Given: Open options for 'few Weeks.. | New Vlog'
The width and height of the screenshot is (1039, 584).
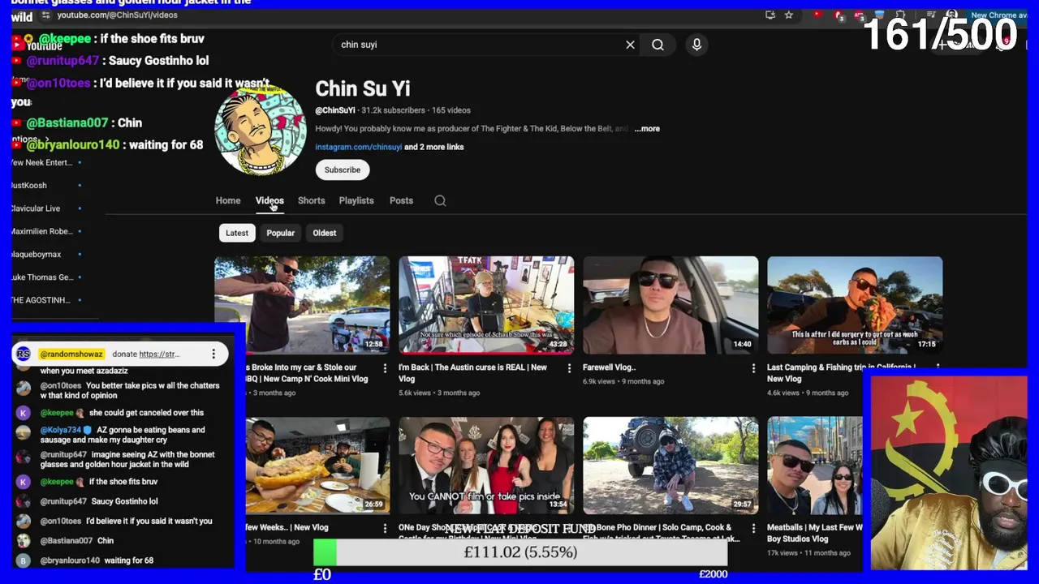Looking at the screenshot, I should tap(385, 528).
